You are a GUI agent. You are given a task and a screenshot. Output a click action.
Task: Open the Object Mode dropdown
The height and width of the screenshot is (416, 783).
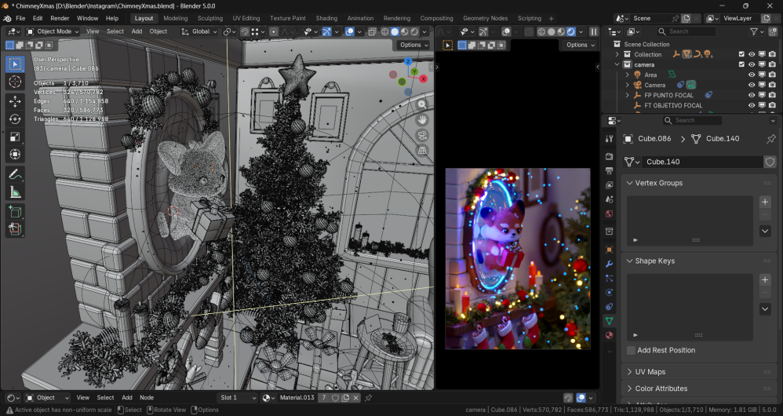pos(53,31)
